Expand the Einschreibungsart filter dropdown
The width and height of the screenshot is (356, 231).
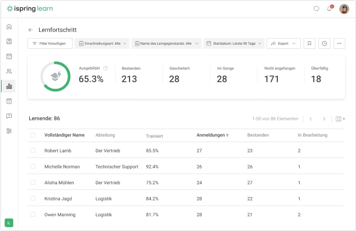pyautogui.click(x=102, y=44)
